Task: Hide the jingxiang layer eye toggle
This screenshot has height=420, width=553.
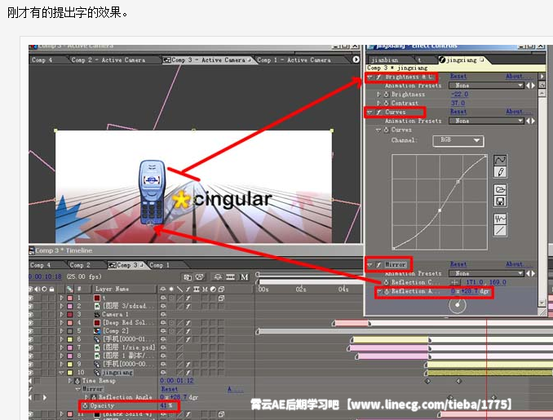Action: pyautogui.click(x=31, y=373)
